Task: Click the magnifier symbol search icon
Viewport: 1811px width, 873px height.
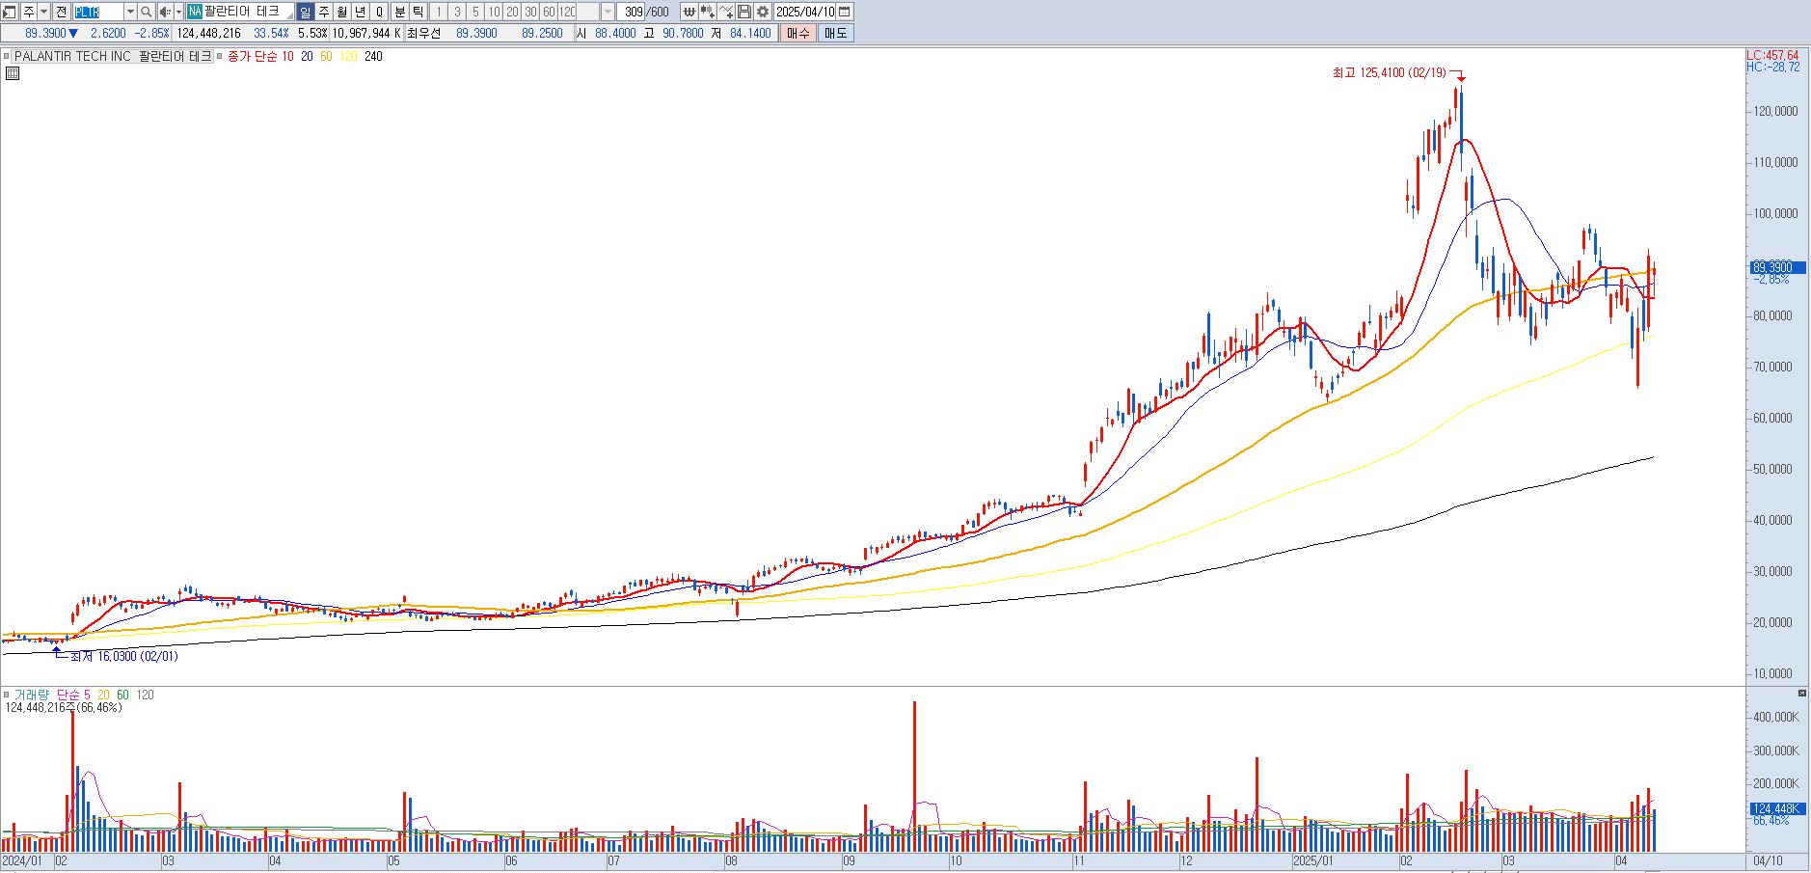Action: click(x=146, y=12)
